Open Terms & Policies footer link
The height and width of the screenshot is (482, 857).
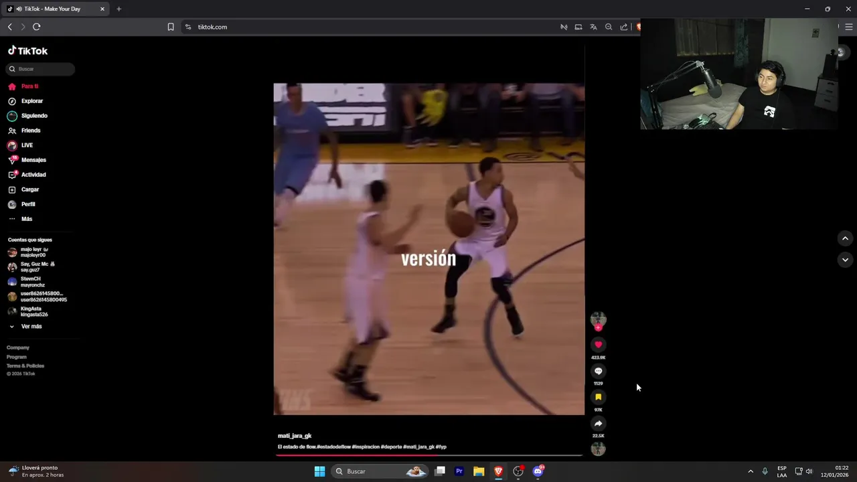point(25,366)
